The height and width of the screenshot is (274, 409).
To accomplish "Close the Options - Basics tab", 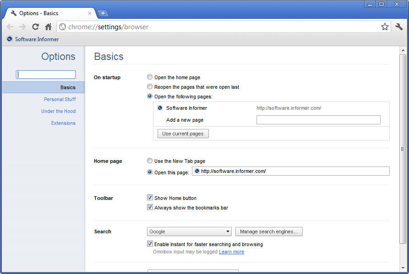I will 89,13.
